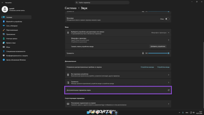Click the Найти параметр search field
Screen dimensions: 204x115
102,3
